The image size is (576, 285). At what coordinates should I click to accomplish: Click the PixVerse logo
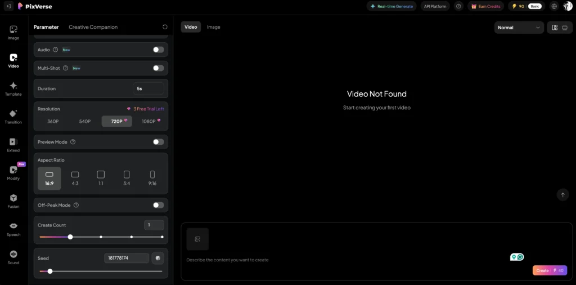[x=35, y=6]
